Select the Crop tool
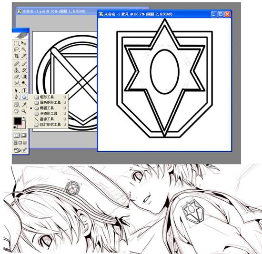 16,56
